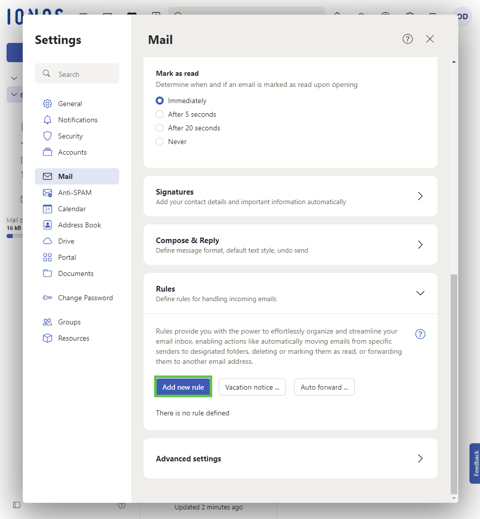Viewport: 480px width, 519px height.
Task: Click the Security shield icon in sidebar
Action: pyautogui.click(x=47, y=136)
